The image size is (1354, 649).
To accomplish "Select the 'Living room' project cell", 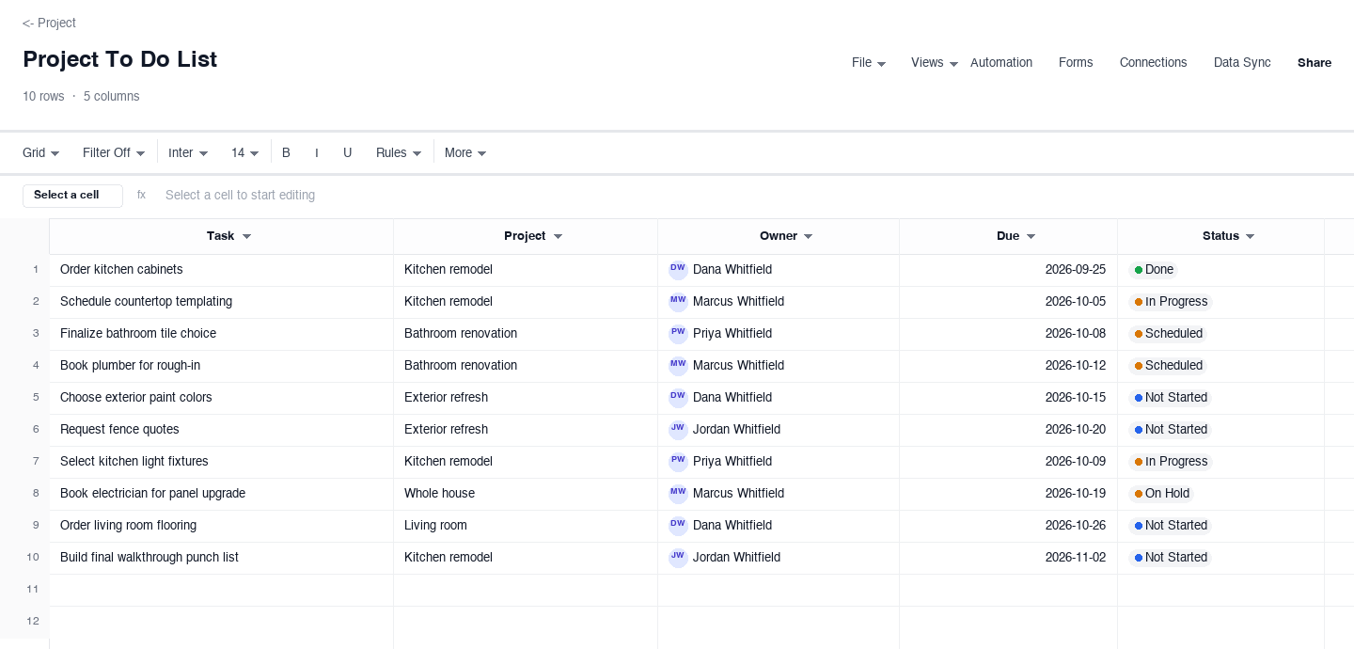I will (526, 526).
